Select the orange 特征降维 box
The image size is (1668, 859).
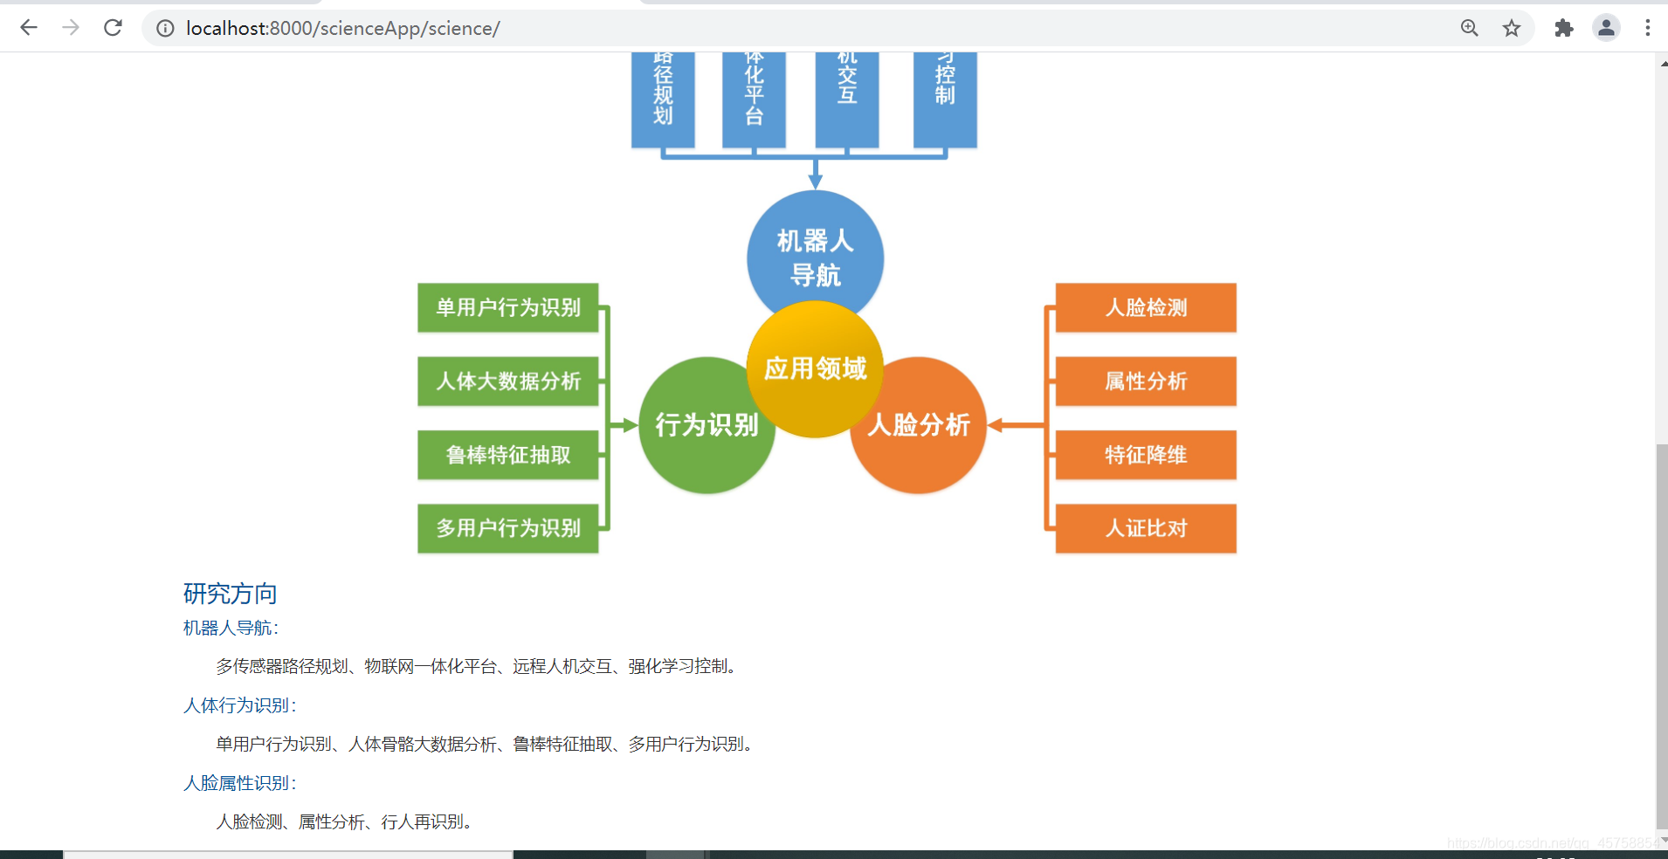coord(1146,455)
